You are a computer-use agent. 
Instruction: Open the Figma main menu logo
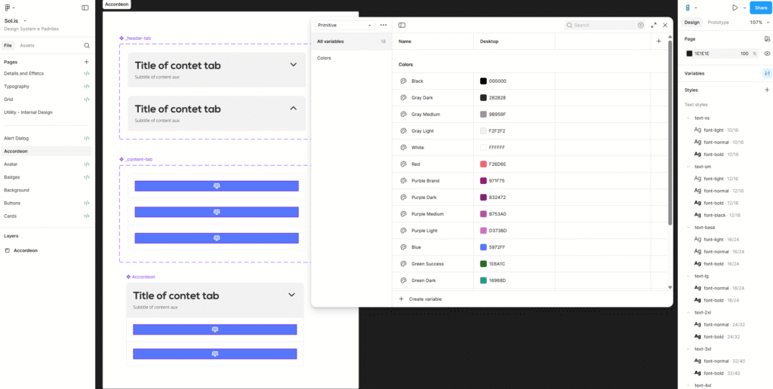8,8
